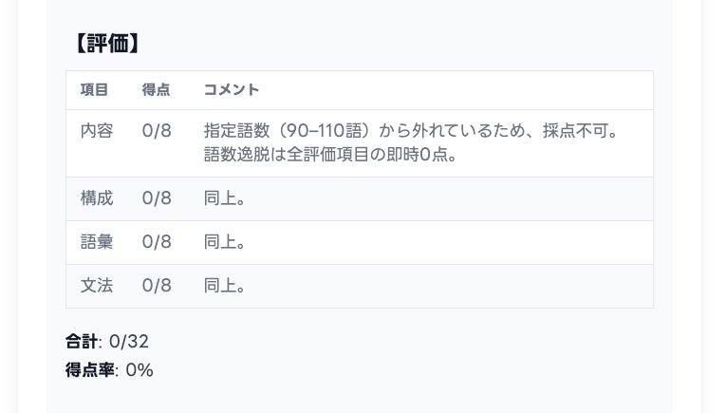Click the 0/8 score in 内容 row

(x=157, y=131)
